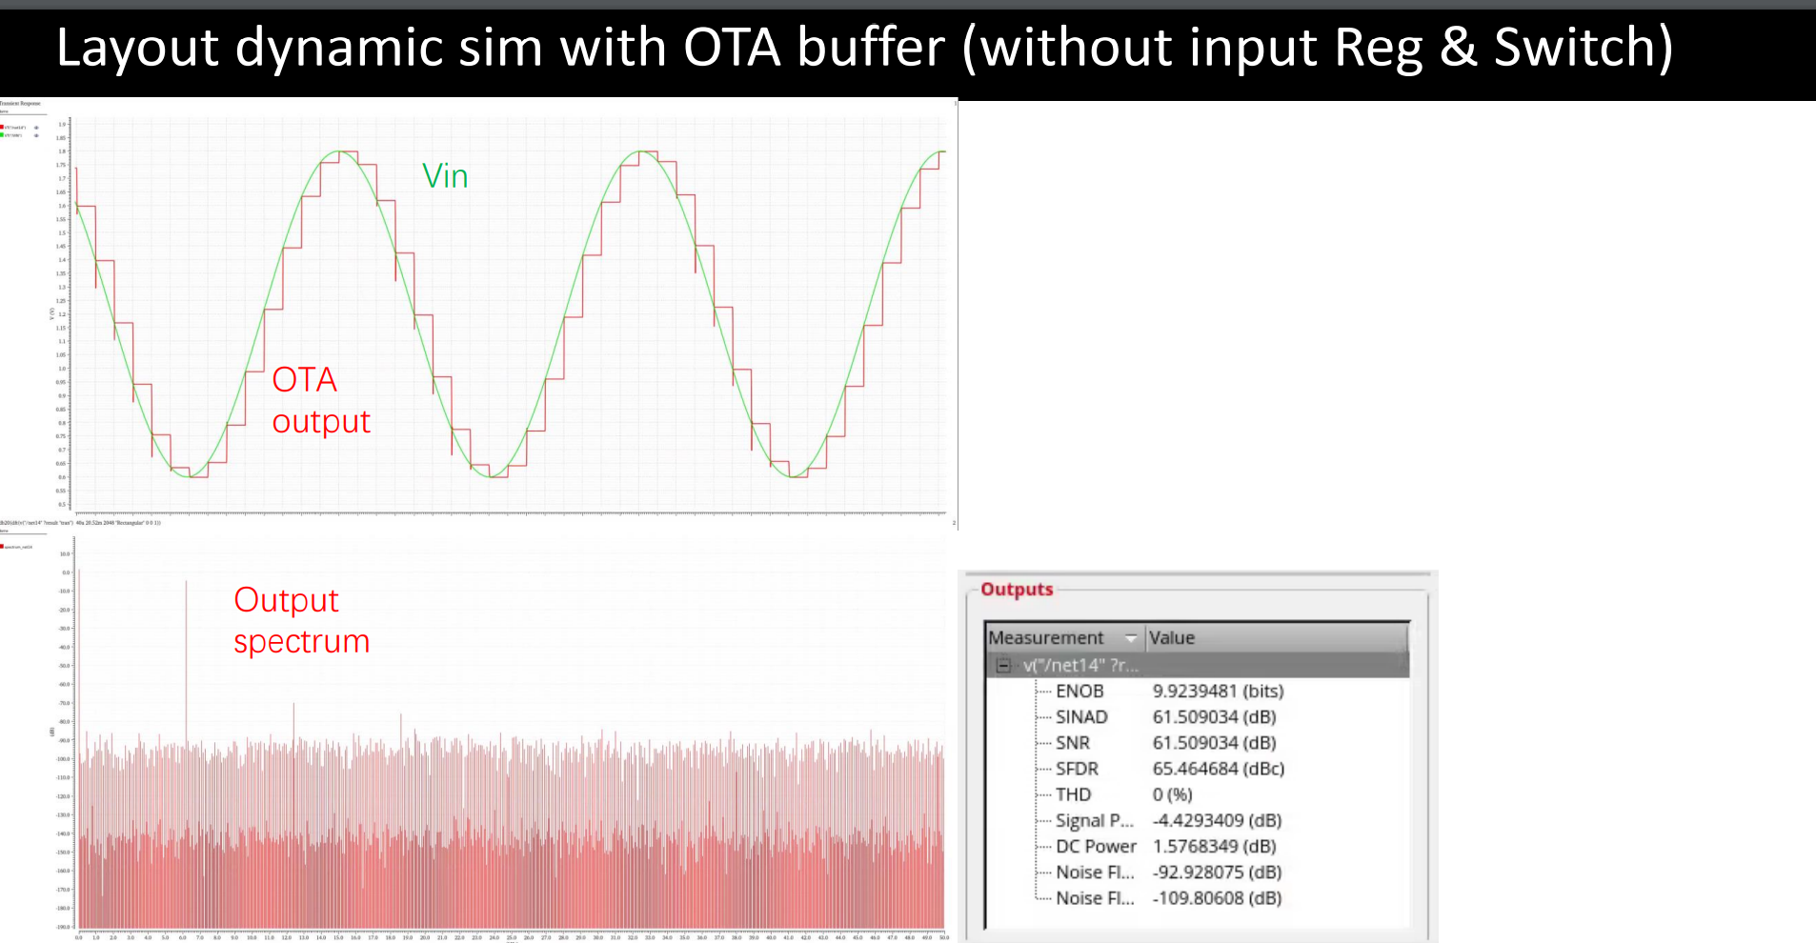Select the Signal Power measurement row
Screen dimensions: 1816x943
[1094, 821]
